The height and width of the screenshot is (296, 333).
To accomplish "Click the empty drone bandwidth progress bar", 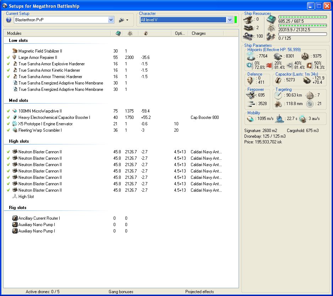I will click(x=302, y=34).
